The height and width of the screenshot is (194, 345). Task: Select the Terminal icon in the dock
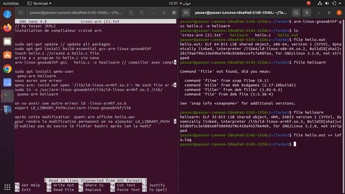pyautogui.click(x=7, y=96)
